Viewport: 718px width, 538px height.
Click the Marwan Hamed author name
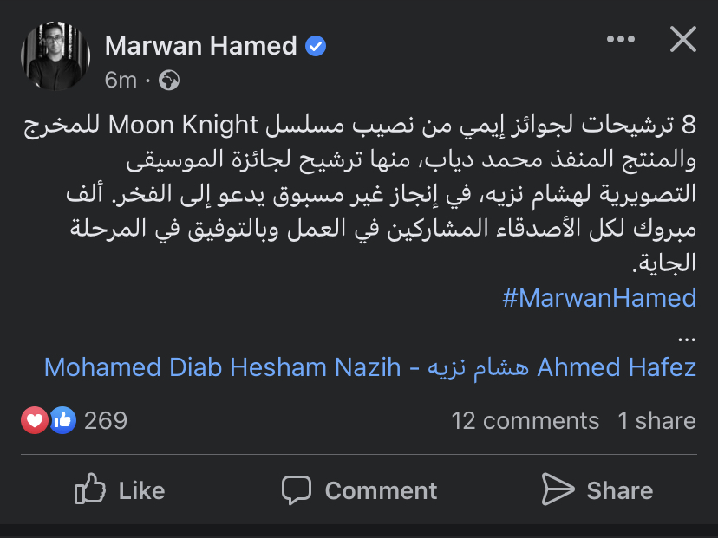tap(200, 46)
